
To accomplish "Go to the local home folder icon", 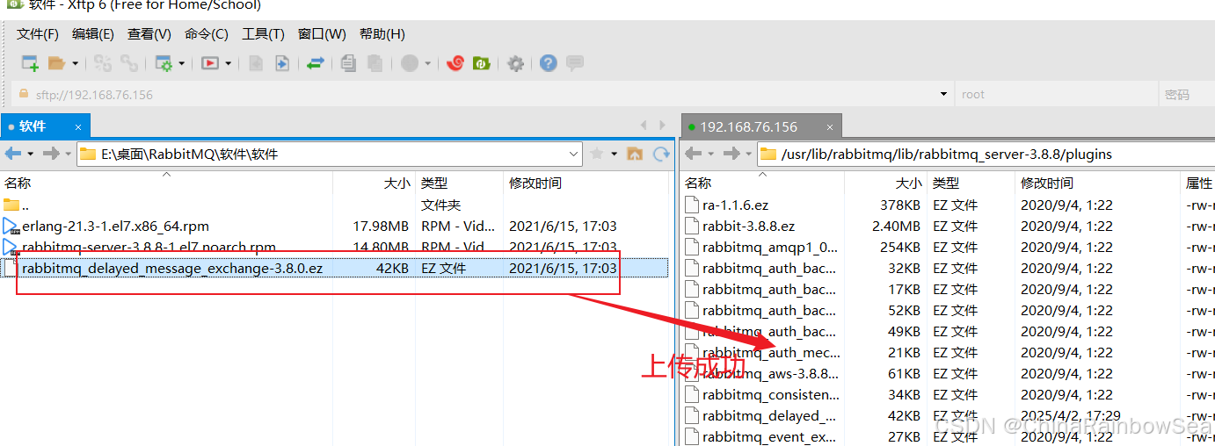I will pyautogui.click(x=634, y=154).
